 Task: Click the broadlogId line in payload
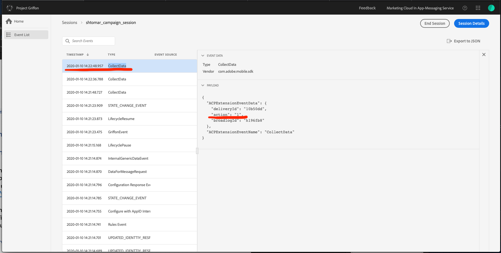[238, 121]
